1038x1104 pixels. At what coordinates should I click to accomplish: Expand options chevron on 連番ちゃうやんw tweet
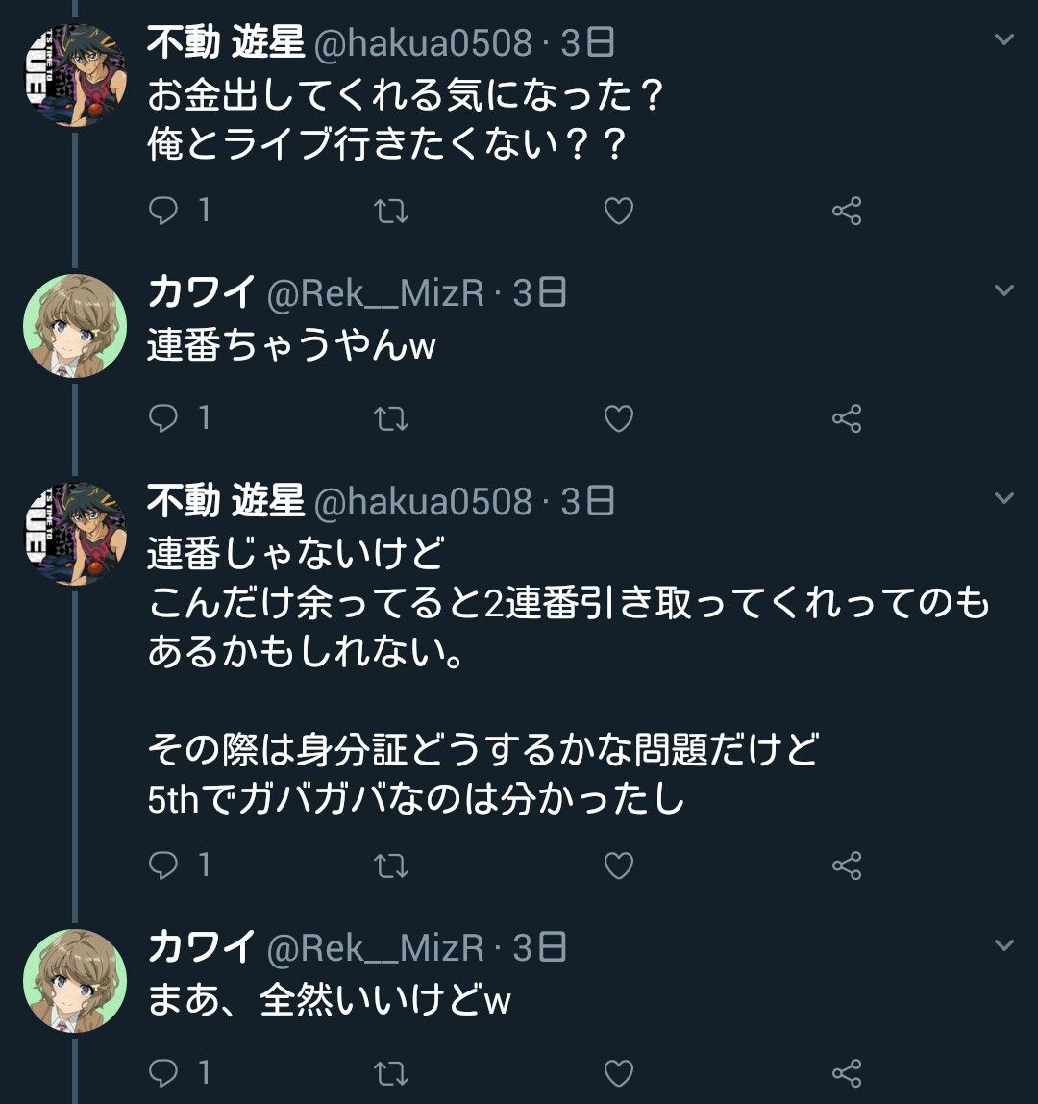[x=1003, y=290]
